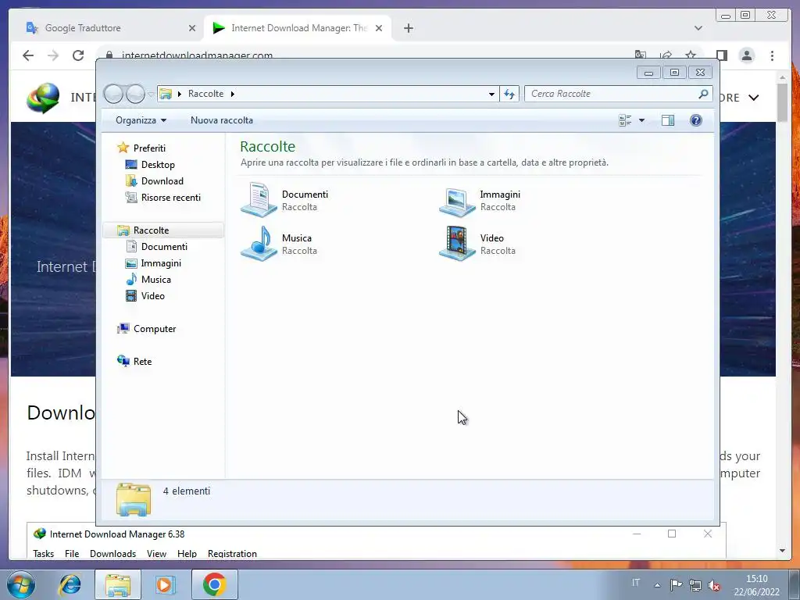Open Explorer help icon
The image size is (800, 600).
(x=696, y=120)
